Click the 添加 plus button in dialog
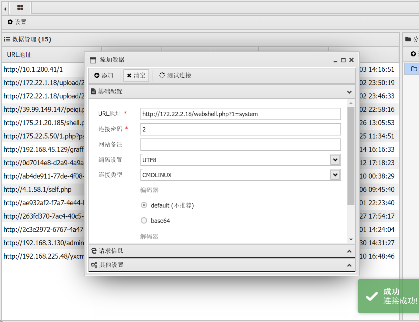The image size is (419, 322). click(x=104, y=75)
